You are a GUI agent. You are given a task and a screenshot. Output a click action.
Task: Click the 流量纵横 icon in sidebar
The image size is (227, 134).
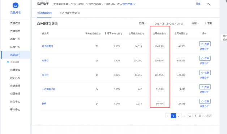pyautogui.click(x=8, y=62)
